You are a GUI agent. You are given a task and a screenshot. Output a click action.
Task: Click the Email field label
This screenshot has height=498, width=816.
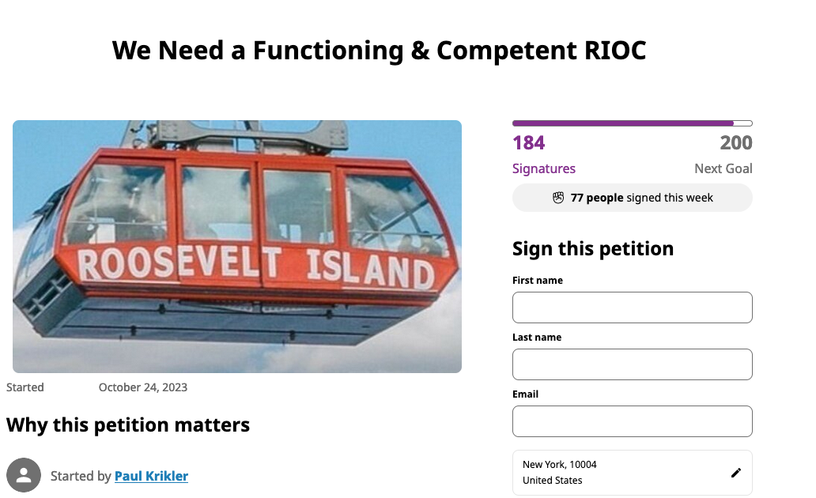point(525,394)
